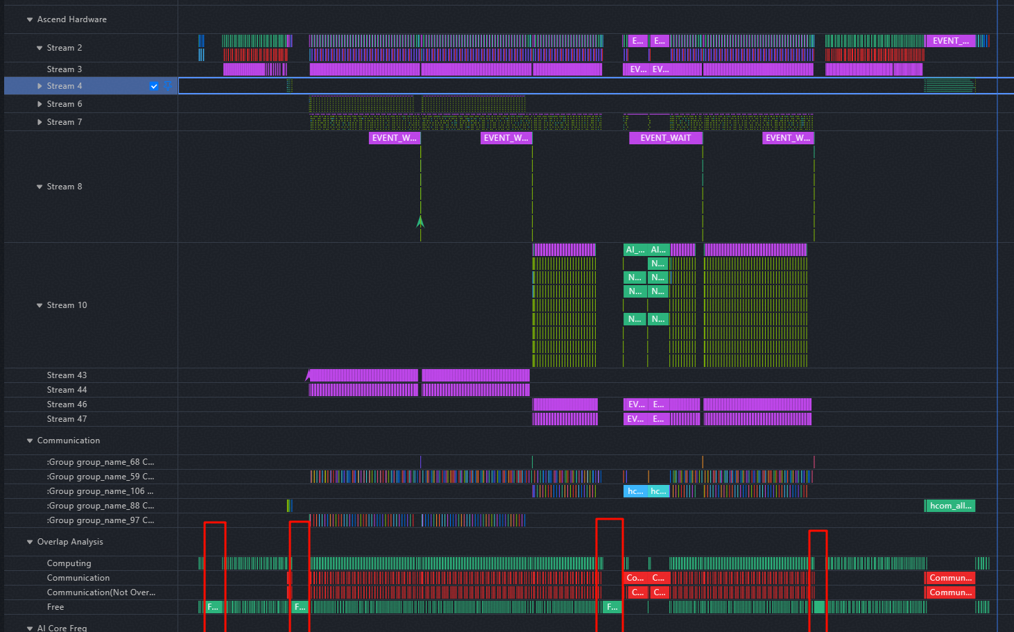Image resolution: width=1014 pixels, height=632 pixels.
Task: Expand the Stream 6 row
Action: pyautogui.click(x=40, y=104)
